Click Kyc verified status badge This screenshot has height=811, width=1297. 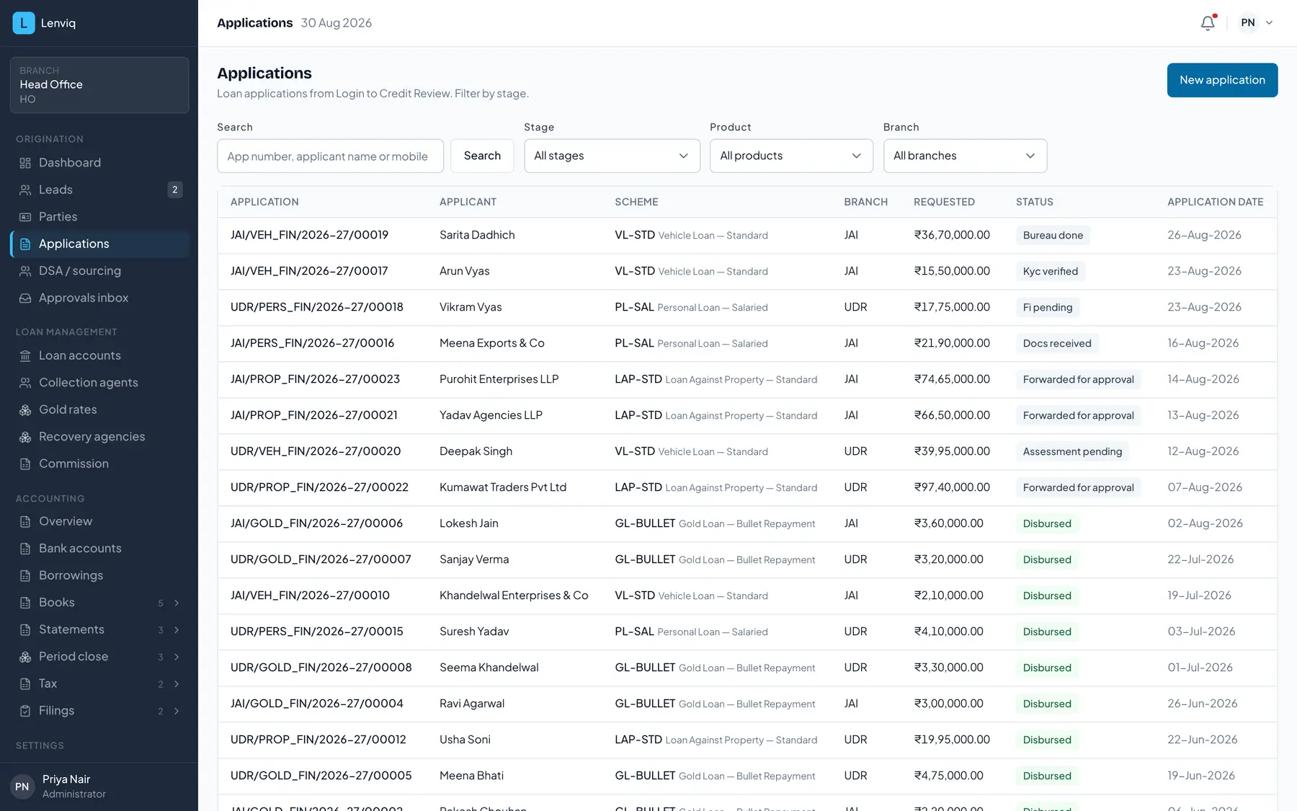[x=1051, y=271]
